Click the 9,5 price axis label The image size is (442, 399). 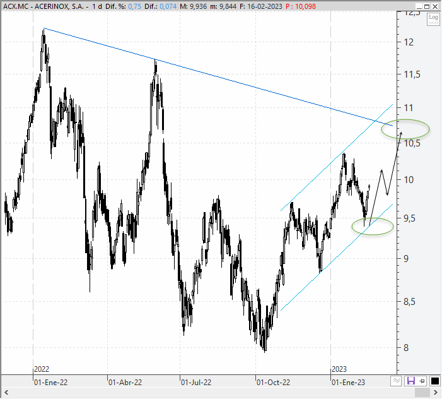coord(409,218)
